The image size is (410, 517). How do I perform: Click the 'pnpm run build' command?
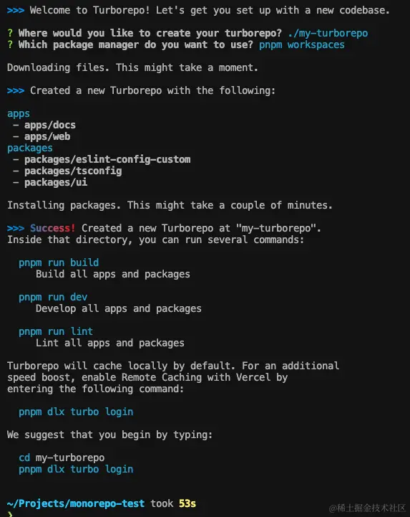point(59,262)
